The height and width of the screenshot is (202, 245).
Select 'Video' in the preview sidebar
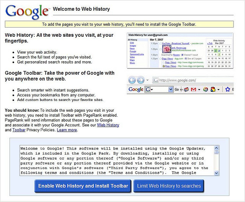[132, 57]
